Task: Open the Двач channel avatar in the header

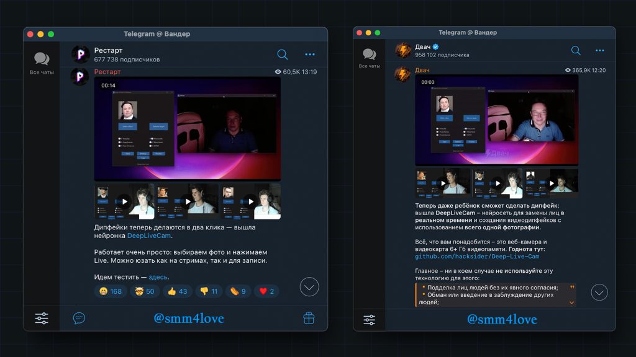Action: click(x=403, y=51)
